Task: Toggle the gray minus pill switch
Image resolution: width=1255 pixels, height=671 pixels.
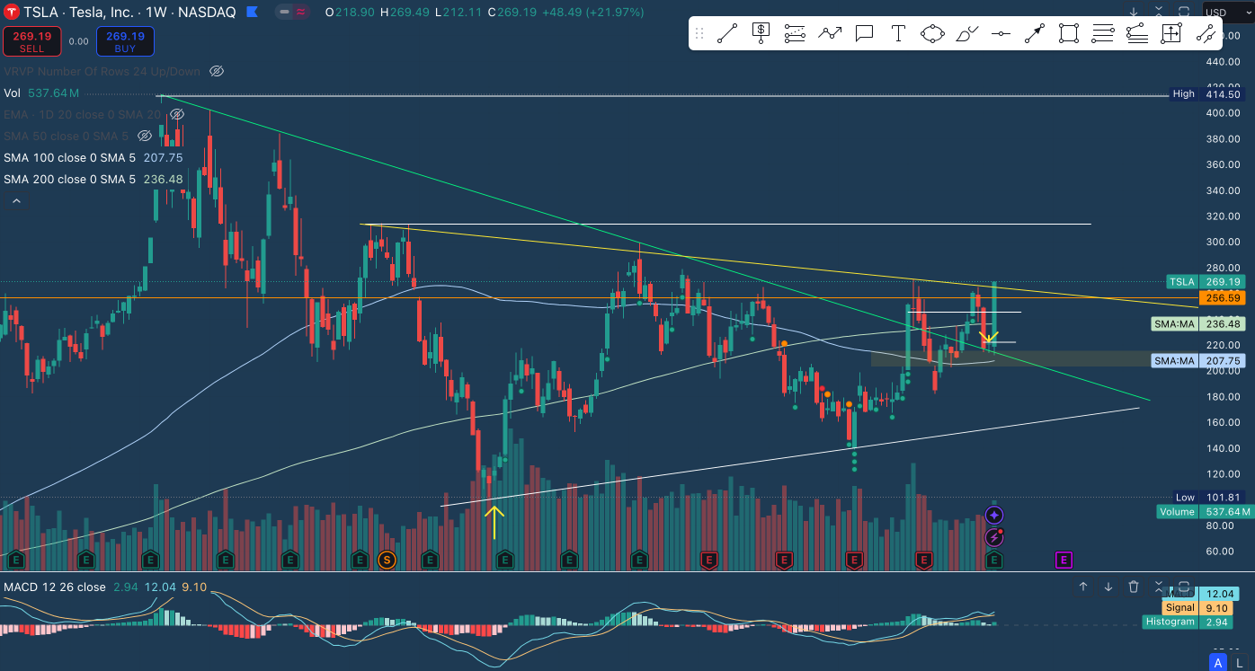Action: pos(285,12)
